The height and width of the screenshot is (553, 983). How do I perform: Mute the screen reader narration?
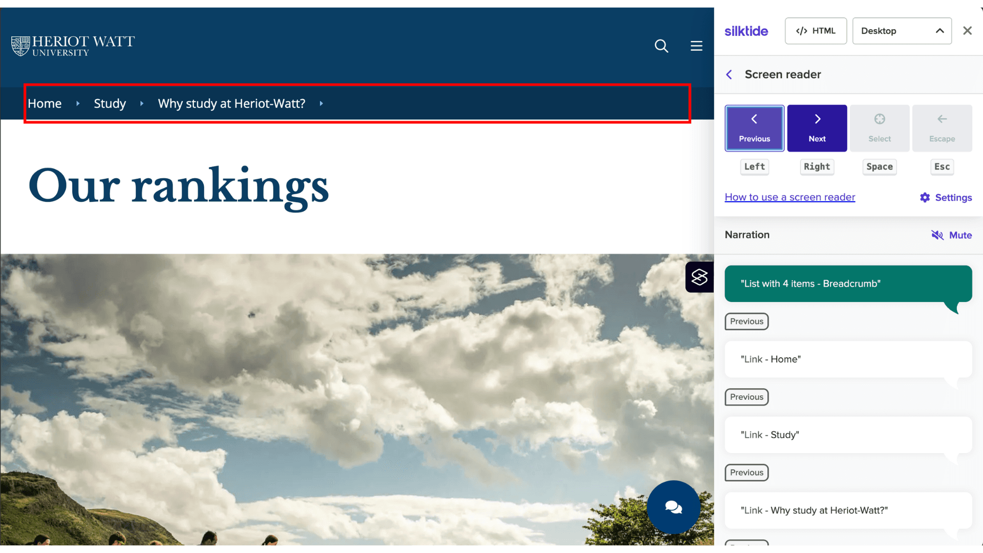pyautogui.click(x=952, y=235)
